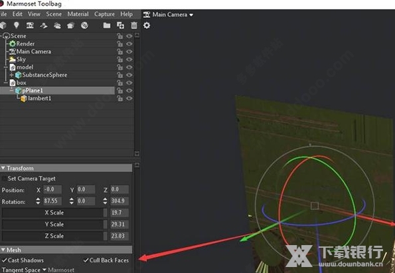The image size is (395, 273).
Task: Hide Render with its eye icon
Action: (129, 44)
